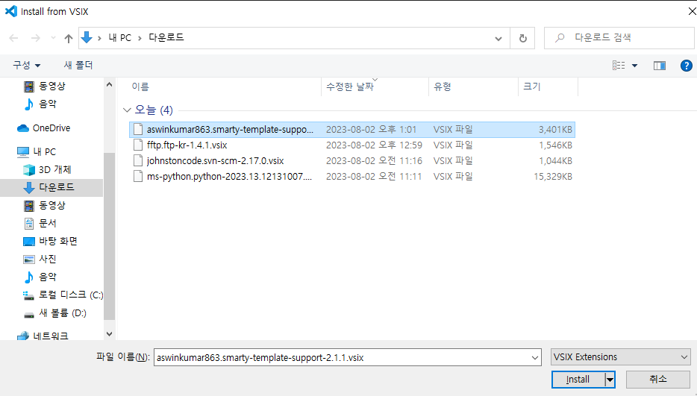
Task: Open top 동영상 in the navigation pane
Action: [x=52, y=87]
